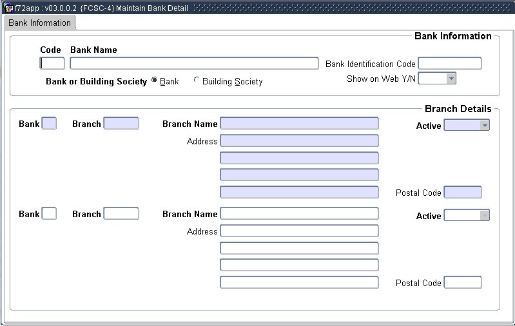Screen dimensions: 515x326
Task: Click the first Branch Name field
Action: pos(299,123)
